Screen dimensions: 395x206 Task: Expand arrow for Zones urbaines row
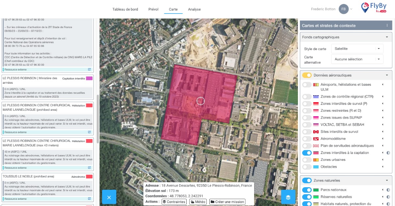(382, 160)
